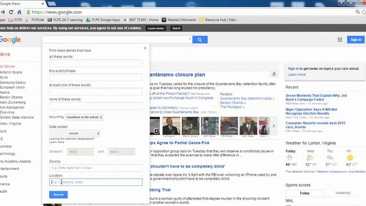Open the search options dropdown arrow
The width and height of the screenshot is (366, 206).
(190, 39)
